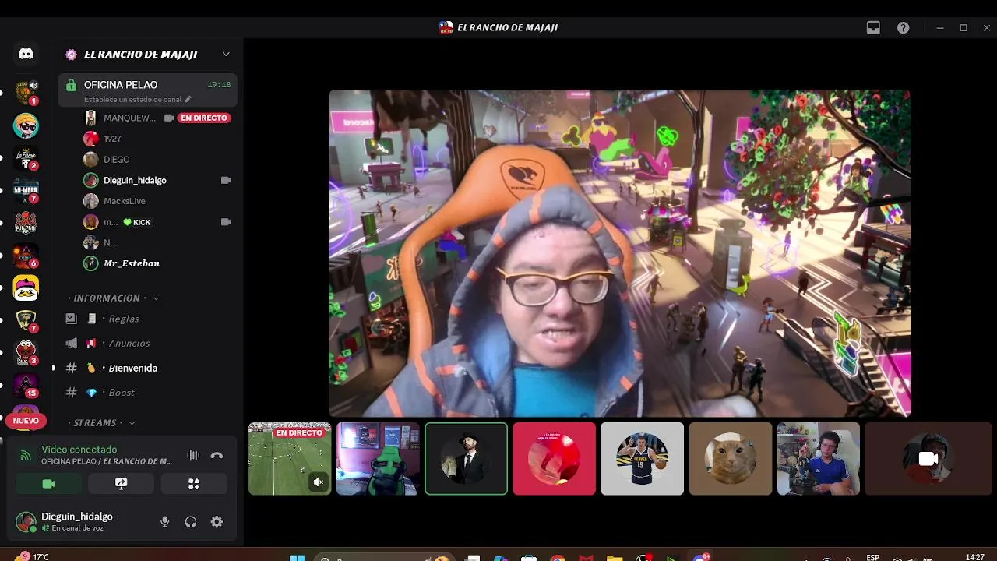Click the NUEVO unread mentions pill
The image size is (997, 561).
[26, 421]
